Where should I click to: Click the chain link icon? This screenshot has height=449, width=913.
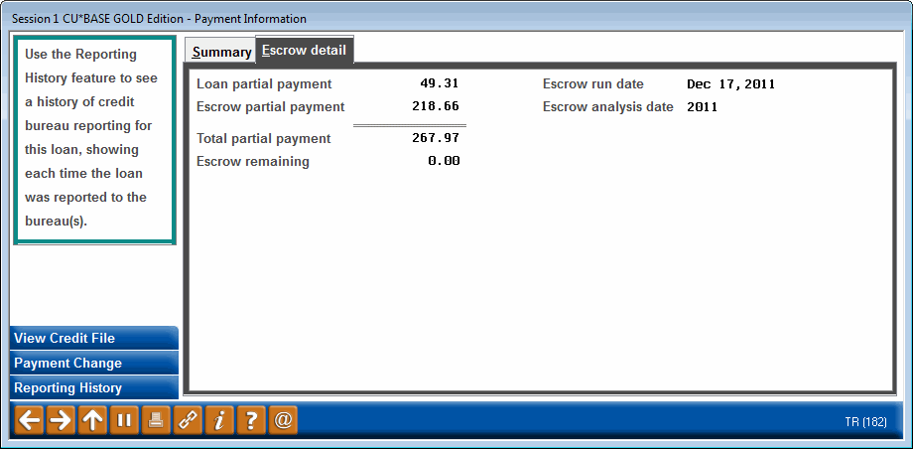coord(188,420)
